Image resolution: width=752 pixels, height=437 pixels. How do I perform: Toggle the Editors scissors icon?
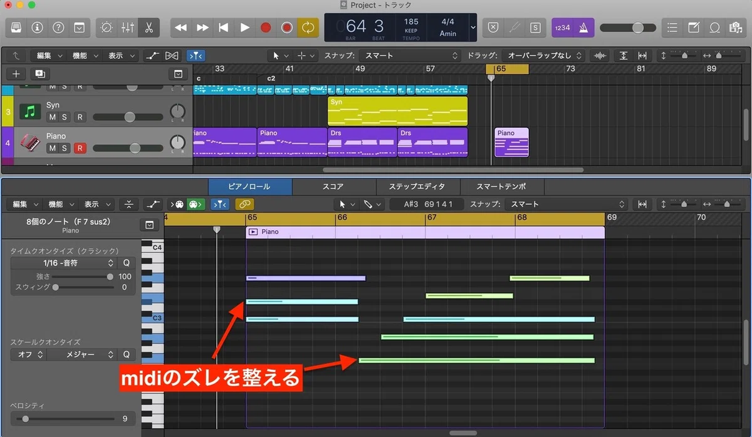click(149, 28)
